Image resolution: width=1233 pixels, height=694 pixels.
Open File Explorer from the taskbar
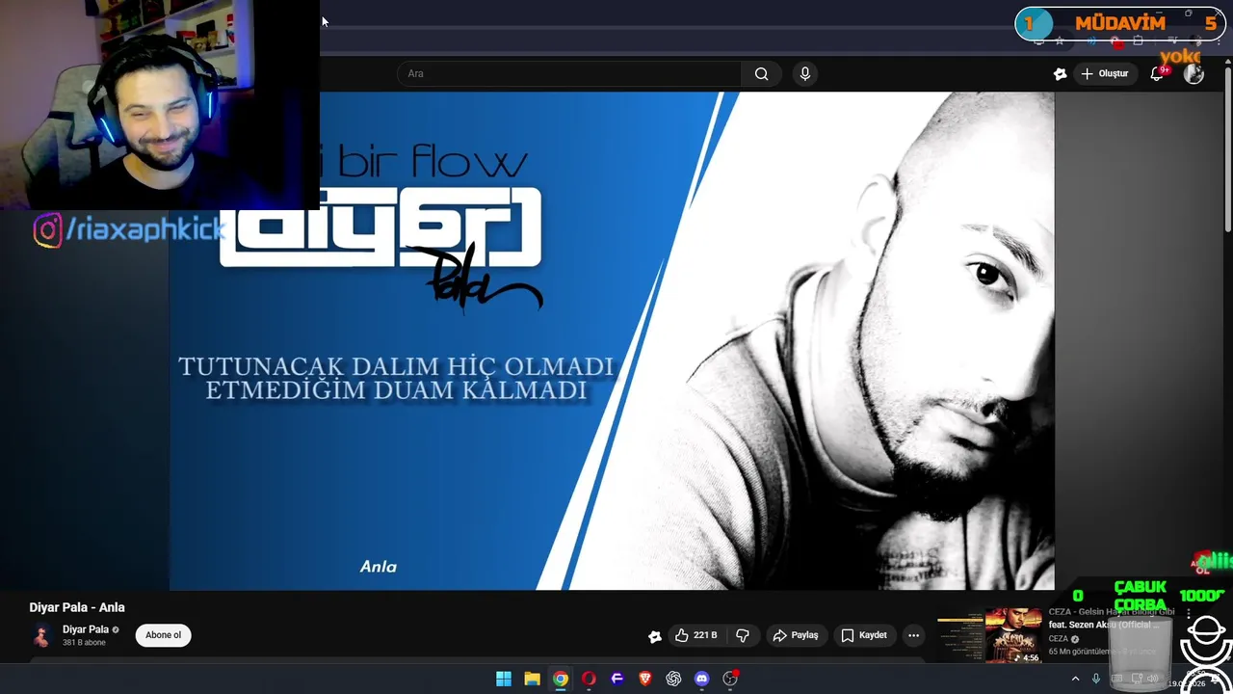532,679
